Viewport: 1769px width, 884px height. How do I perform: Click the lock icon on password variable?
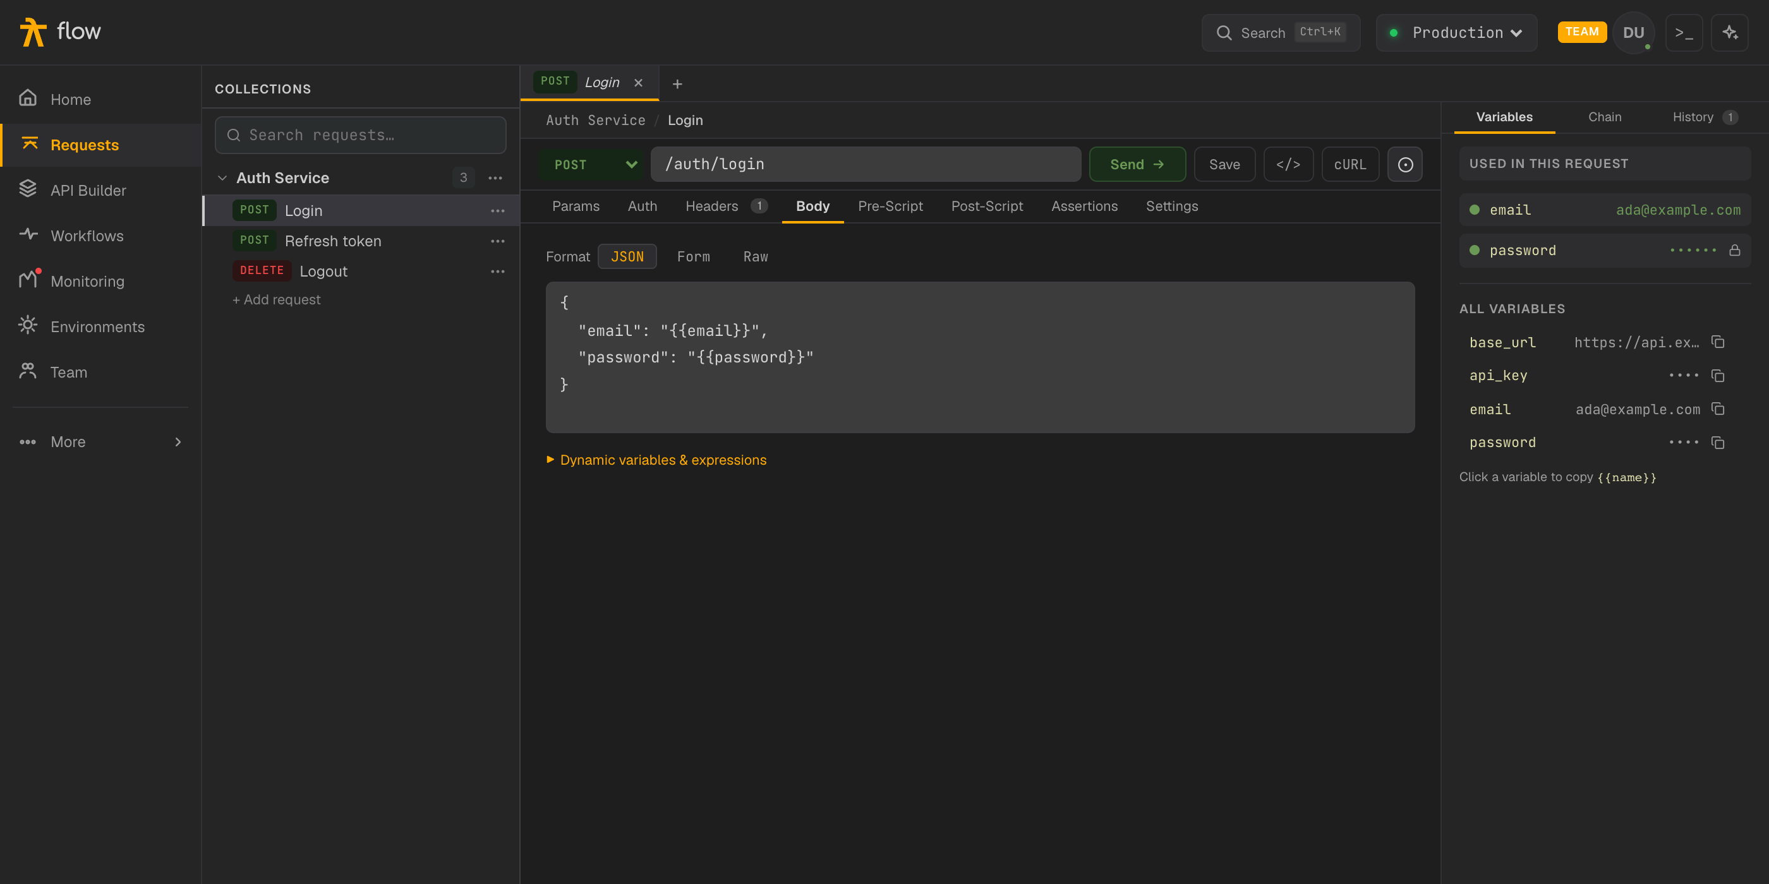[x=1734, y=251]
